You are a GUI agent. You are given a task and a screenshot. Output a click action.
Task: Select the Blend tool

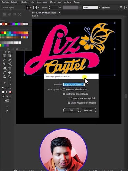(4, 64)
